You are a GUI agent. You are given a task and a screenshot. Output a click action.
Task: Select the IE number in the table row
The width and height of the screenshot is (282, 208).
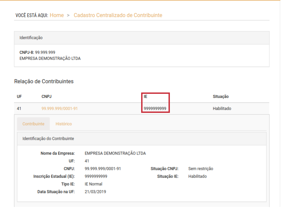click(155, 109)
